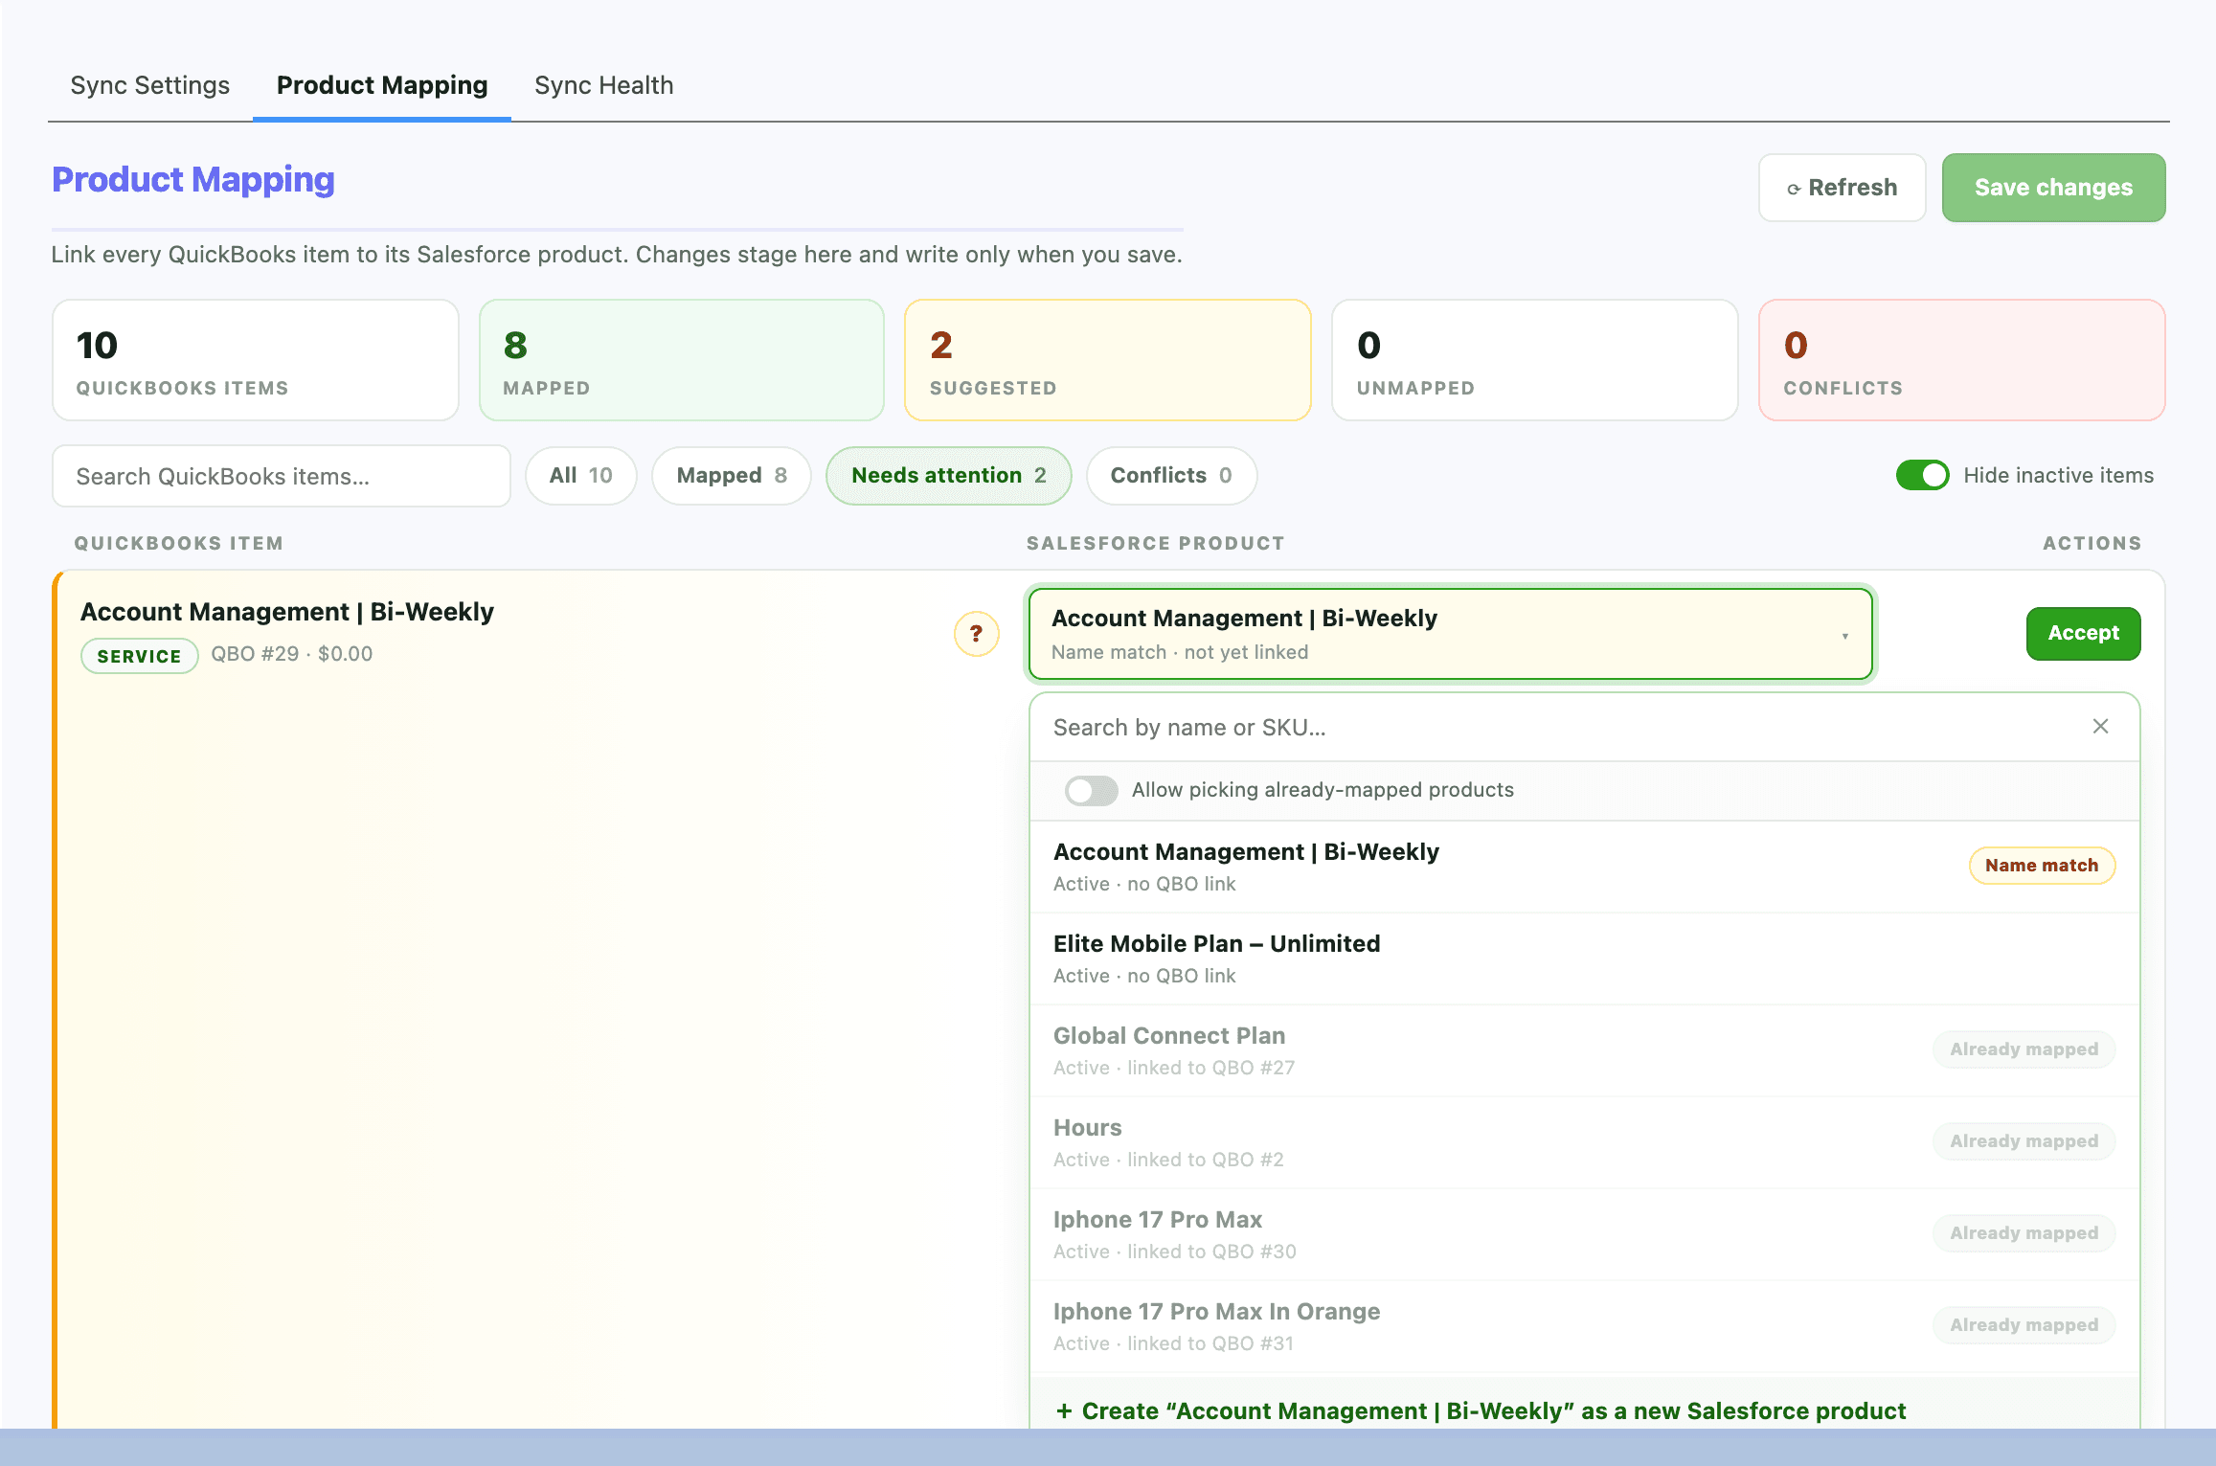The image size is (2216, 1466).
Task: Click the Search QuickBooks items field
Action: (x=281, y=476)
